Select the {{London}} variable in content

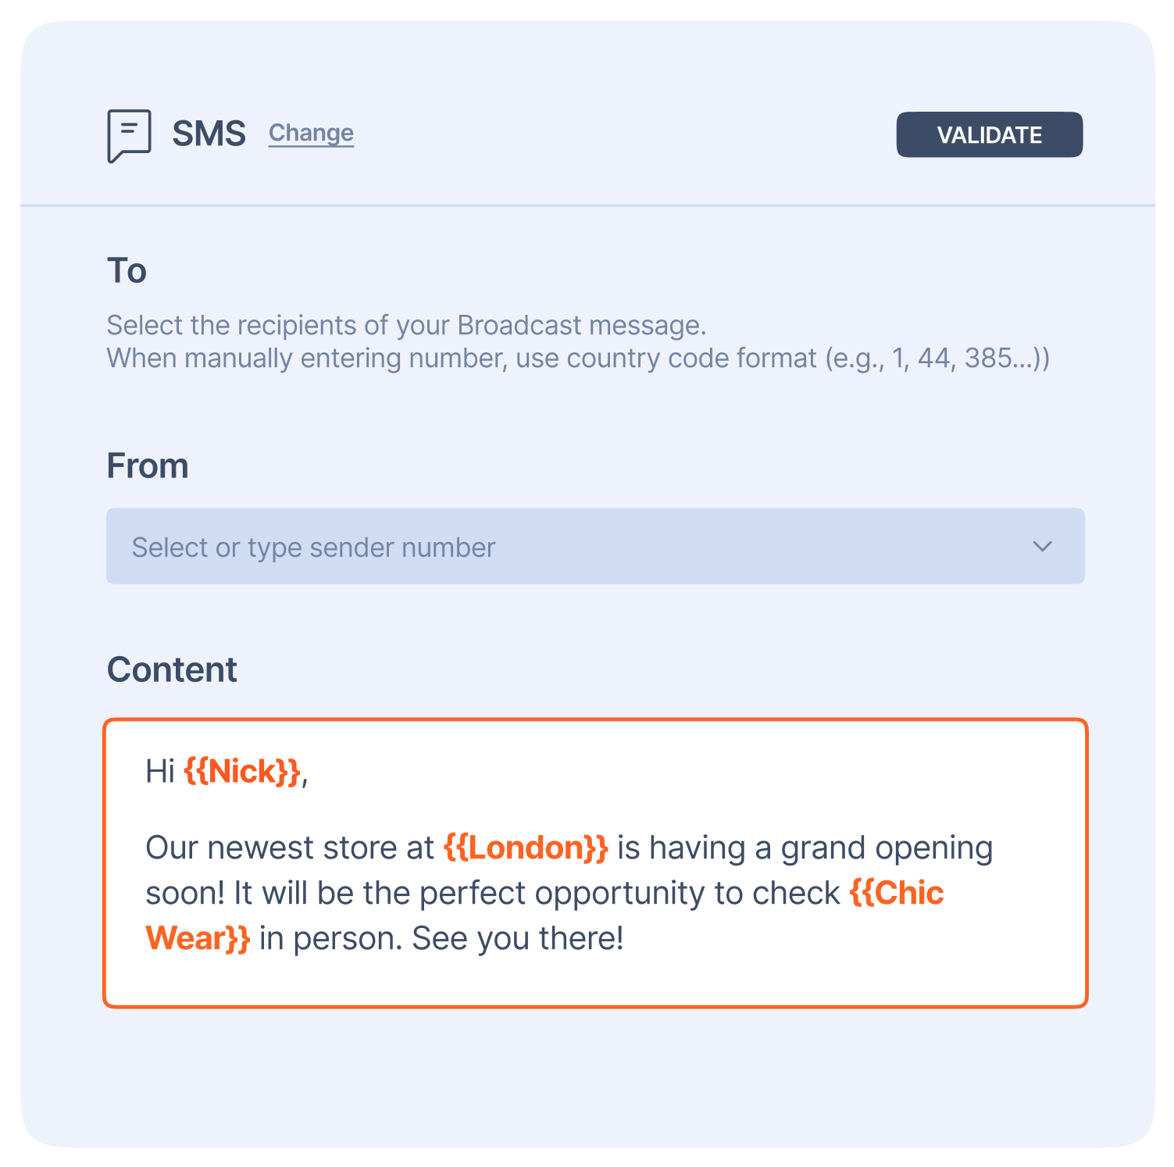526,848
